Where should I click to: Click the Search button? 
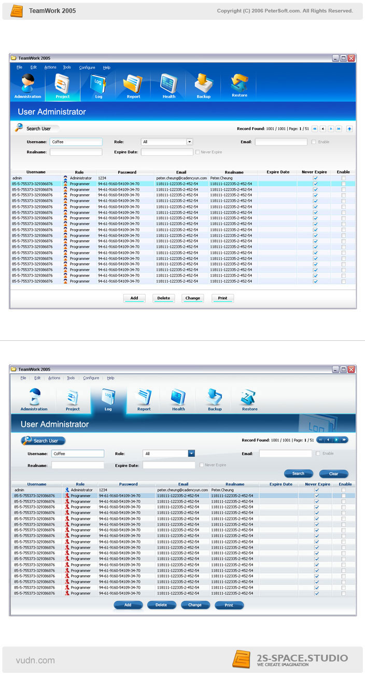(x=299, y=473)
